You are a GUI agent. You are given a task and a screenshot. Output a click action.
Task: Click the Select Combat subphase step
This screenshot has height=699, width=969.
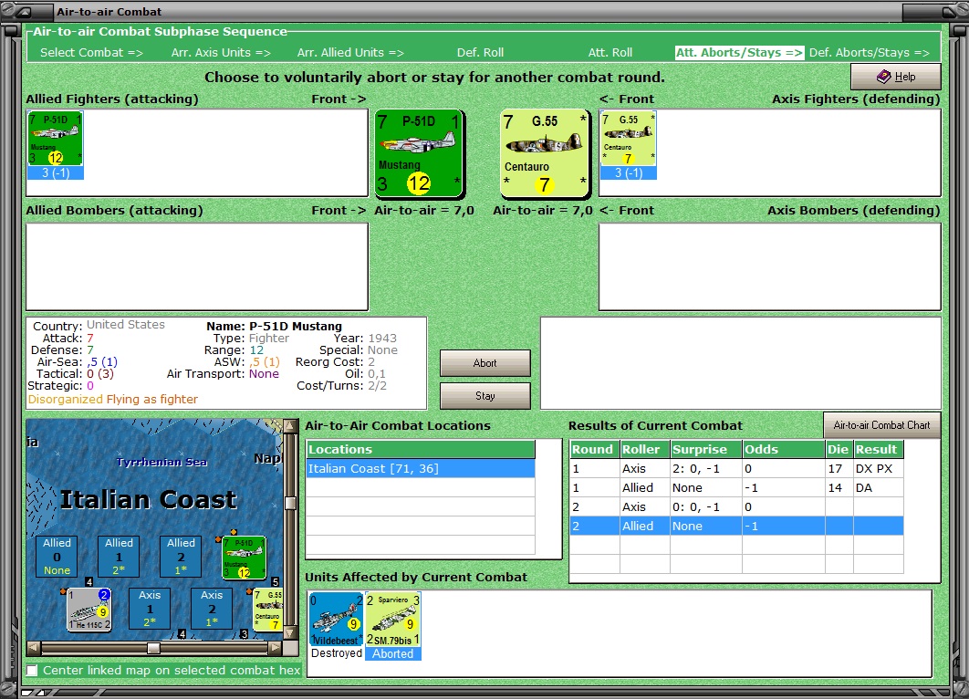tap(91, 53)
